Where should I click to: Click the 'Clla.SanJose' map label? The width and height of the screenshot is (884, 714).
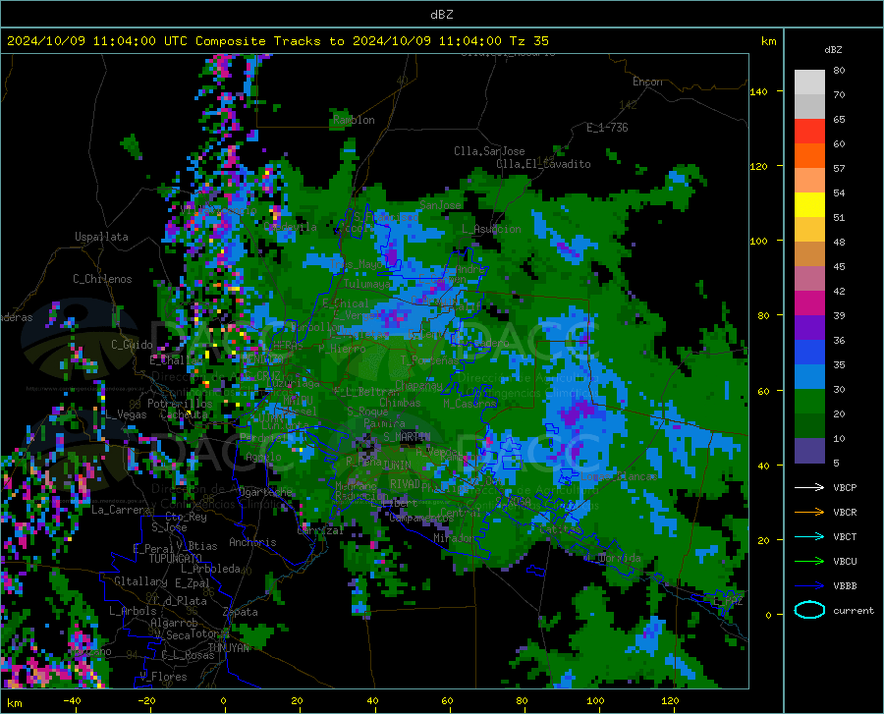tap(489, 151)
